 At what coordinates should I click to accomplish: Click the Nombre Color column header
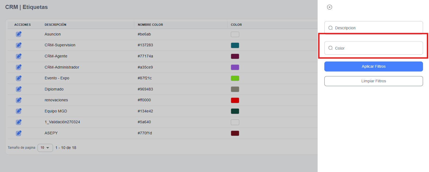coord(150,25)
